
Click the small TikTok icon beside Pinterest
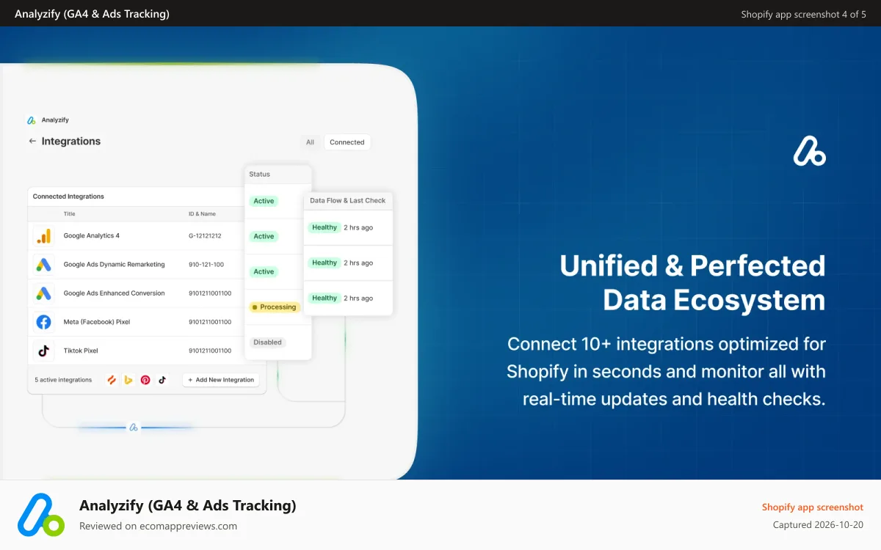pyautogui.click(x=162, y=380)
